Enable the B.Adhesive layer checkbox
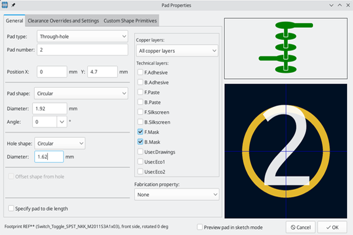The height and width of the screenshot is (235, 353). pos(140,82)
